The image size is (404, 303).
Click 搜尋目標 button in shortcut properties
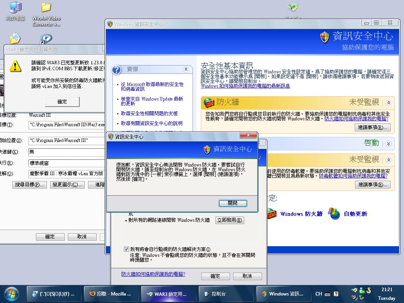click(x=29, y=185)
